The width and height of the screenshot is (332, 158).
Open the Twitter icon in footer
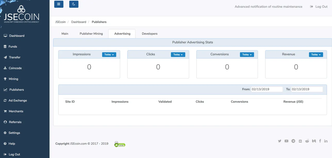point(280,141)
